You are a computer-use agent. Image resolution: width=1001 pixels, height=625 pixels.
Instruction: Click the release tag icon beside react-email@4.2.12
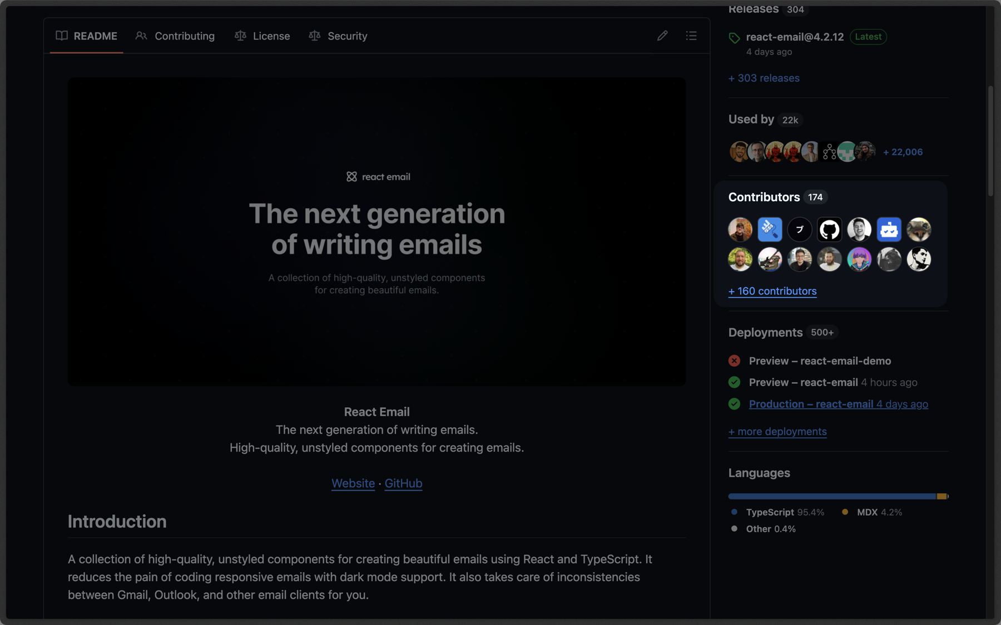(734, 38)
